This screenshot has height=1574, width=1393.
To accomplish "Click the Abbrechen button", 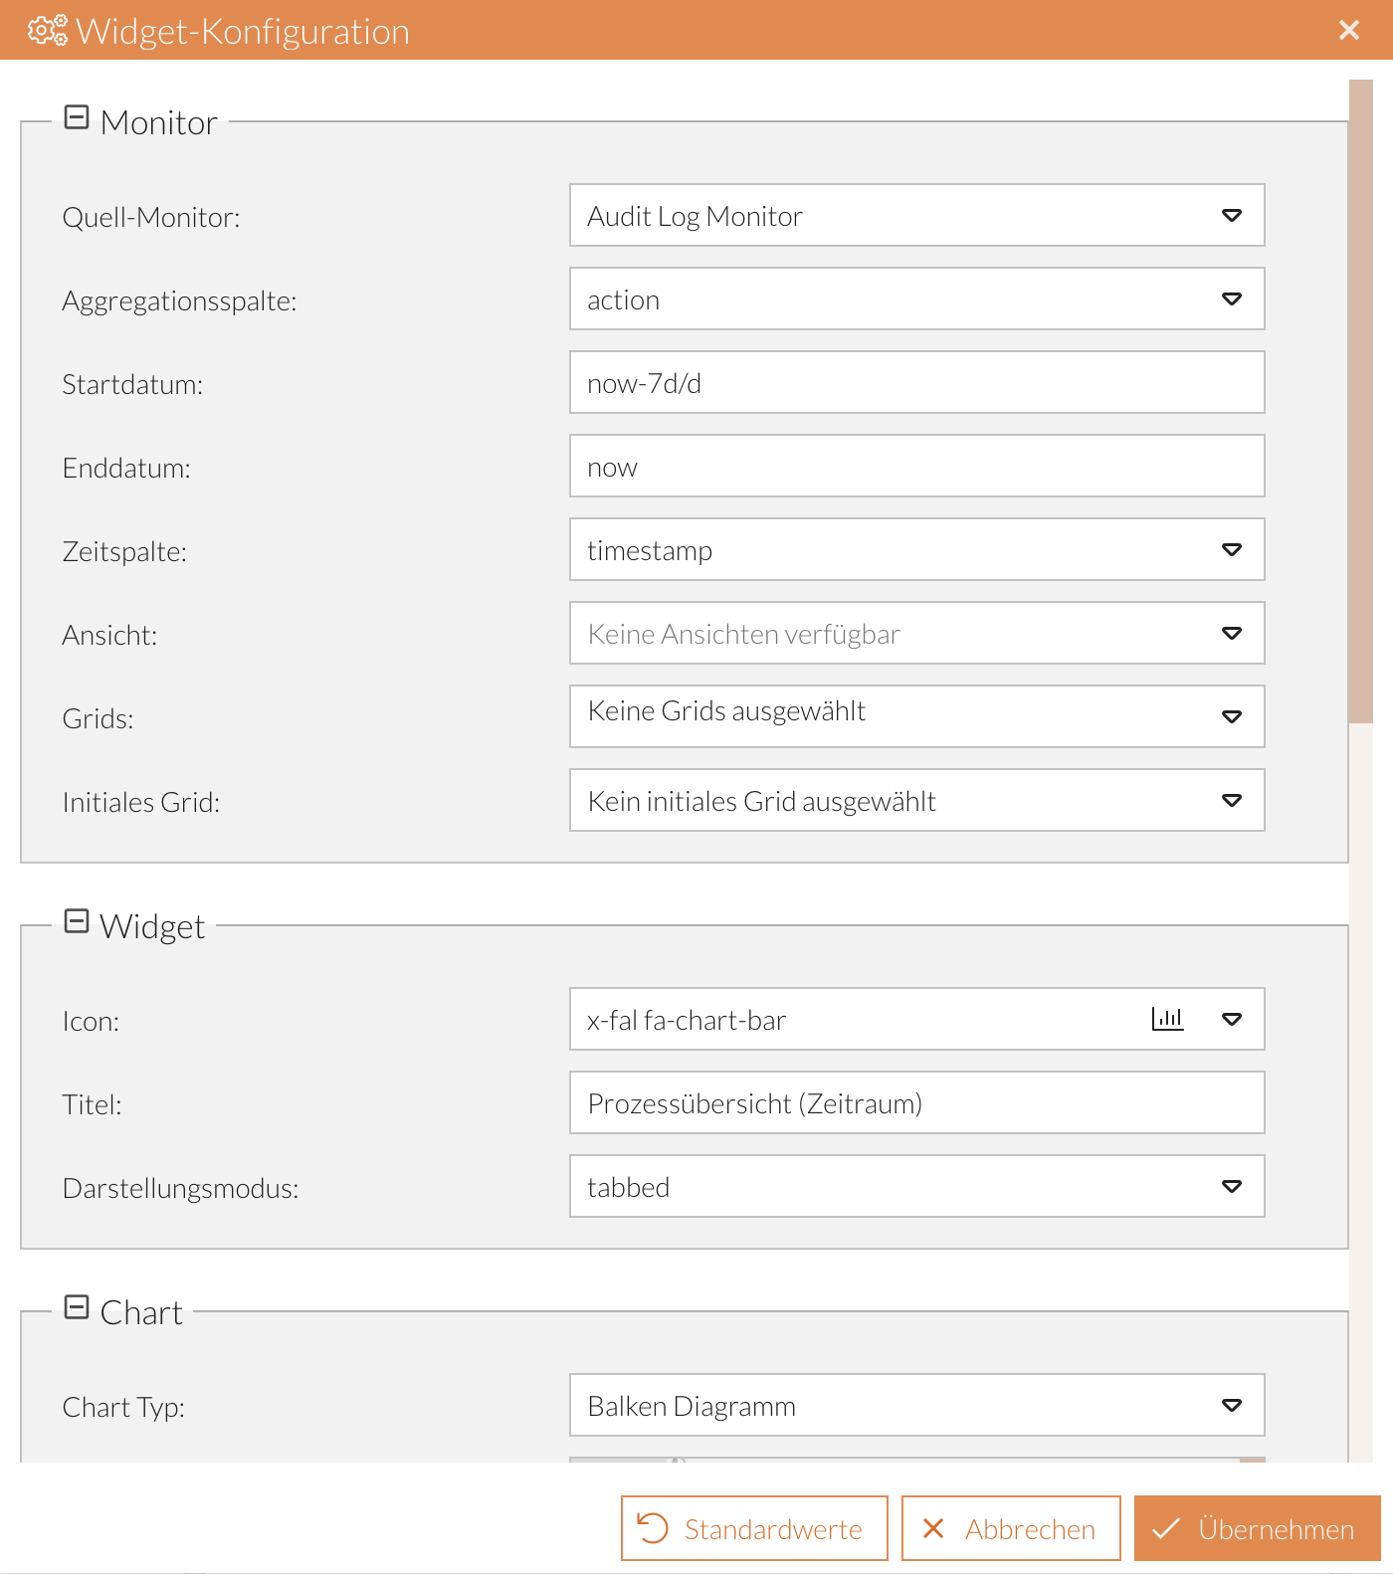I will [x=1011, y=1529].
